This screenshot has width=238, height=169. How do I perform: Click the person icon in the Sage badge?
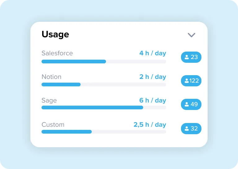click(187, 104)
